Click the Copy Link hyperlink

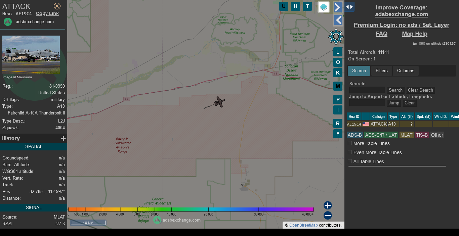click(x=47, y=14)
